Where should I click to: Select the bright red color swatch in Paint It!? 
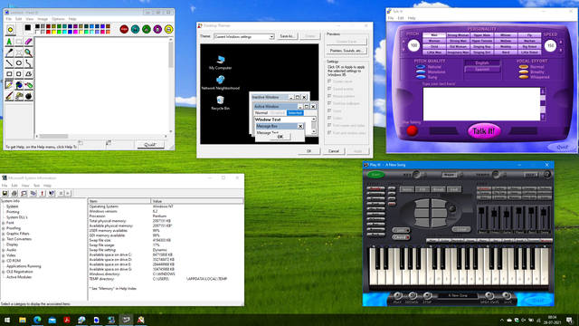tap(48, 32)
